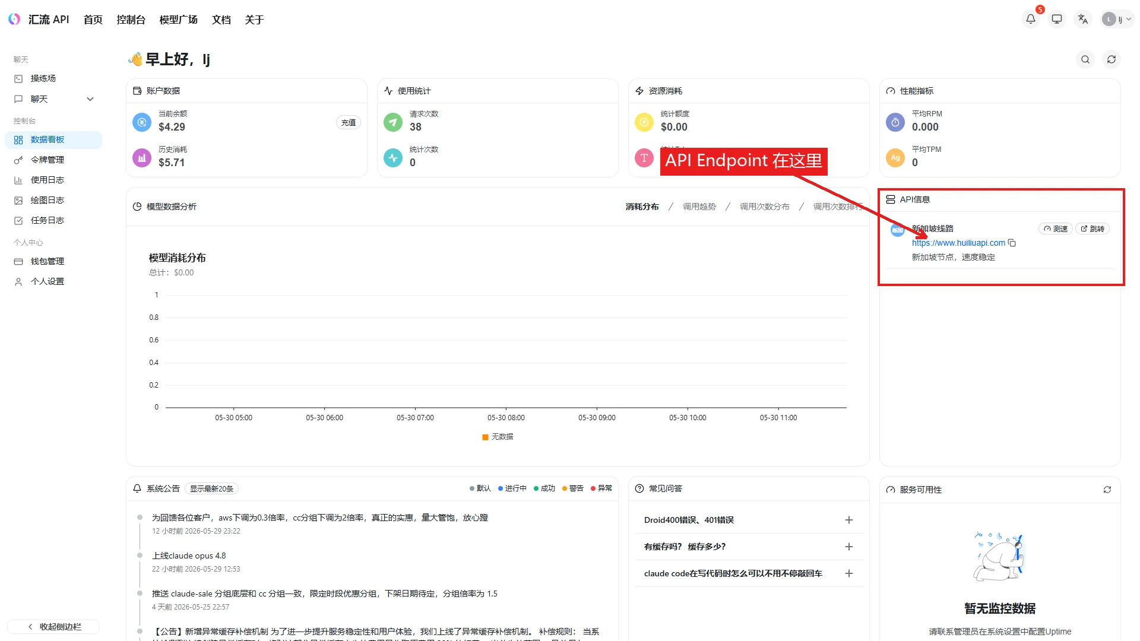The height and width of the screenshot is (641, 1140).
Task: Collapse the sidebar with 收起侧边栏
Action: tap(53, 627)
